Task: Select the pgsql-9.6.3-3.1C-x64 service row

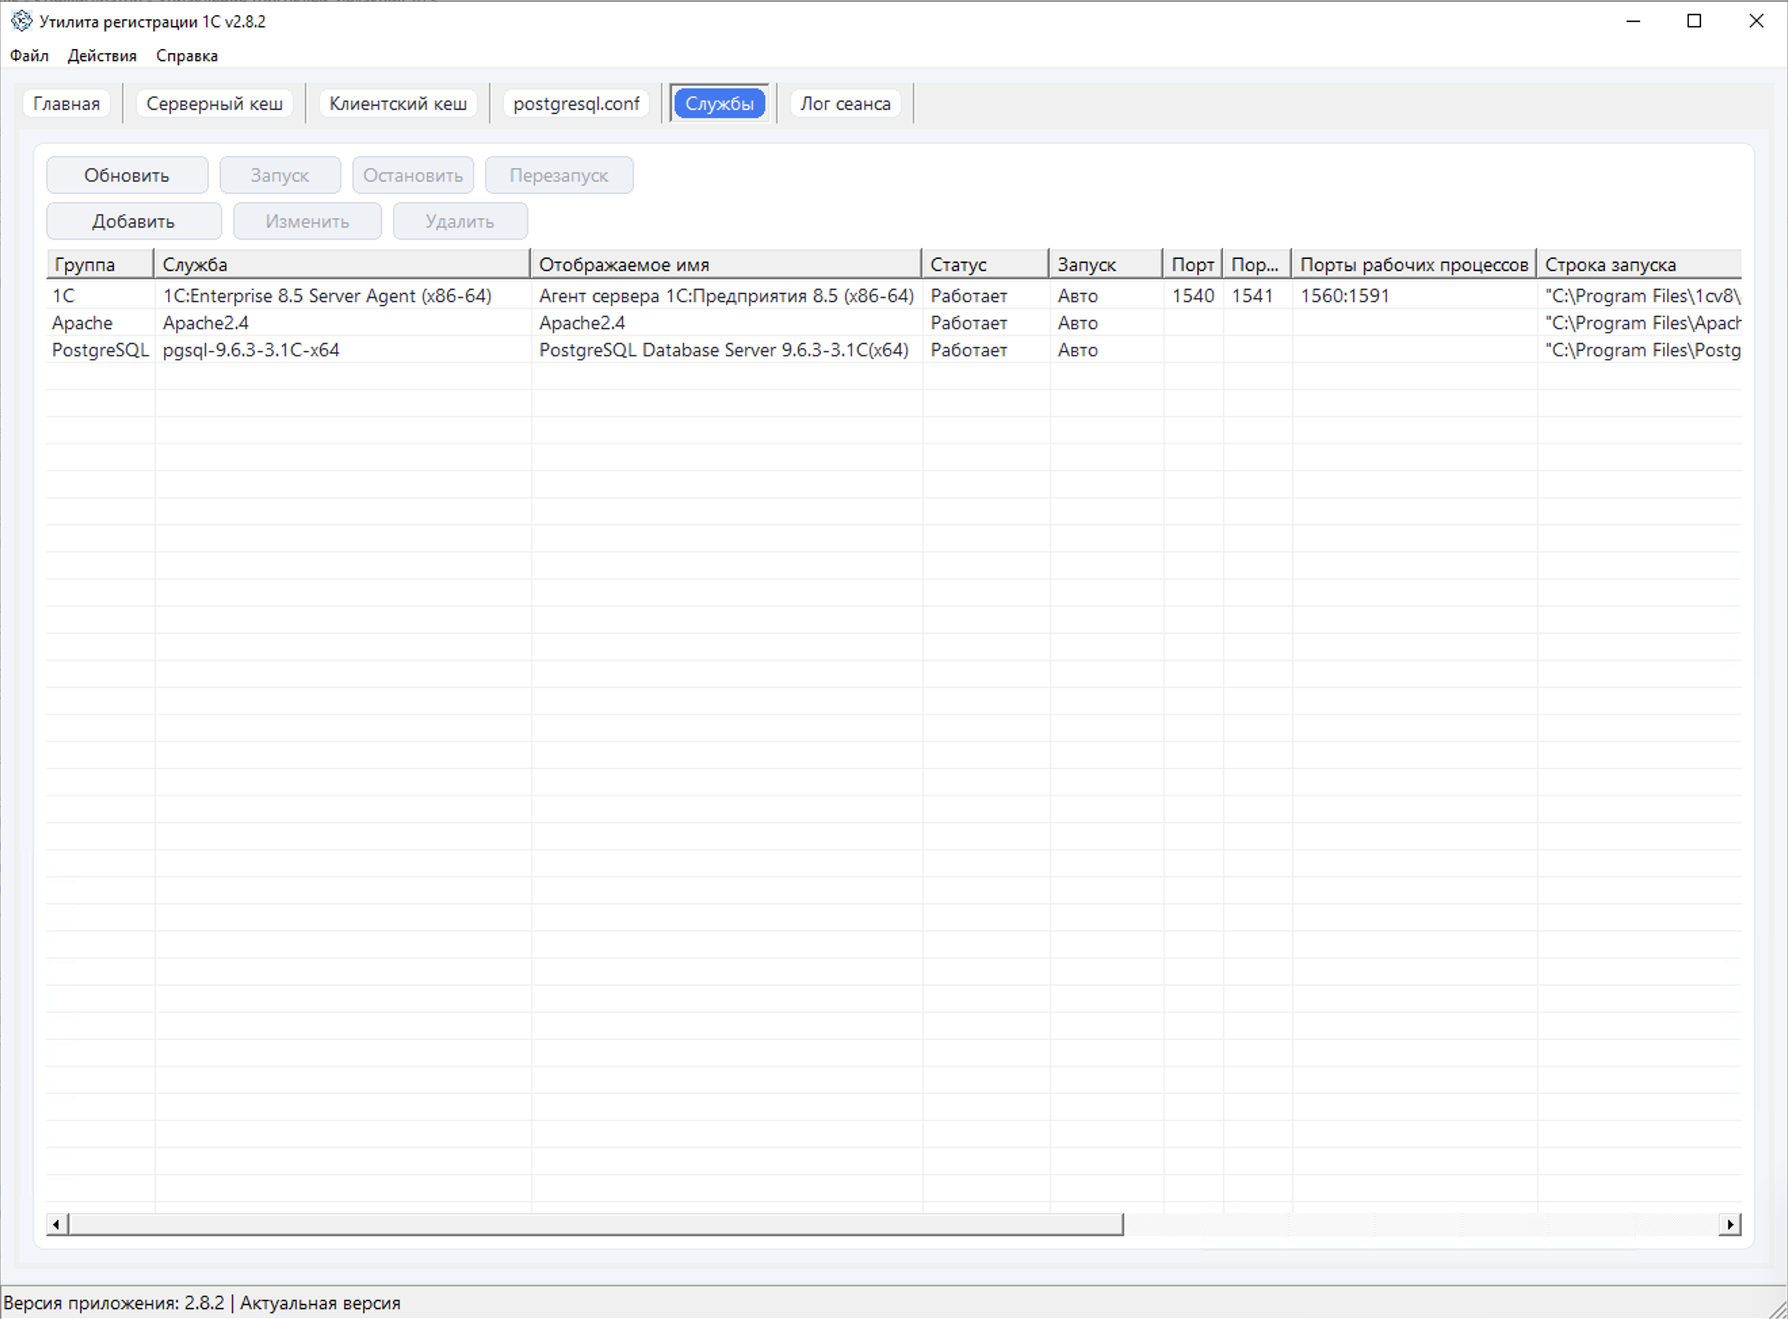Action: click(x=893, y=349)
